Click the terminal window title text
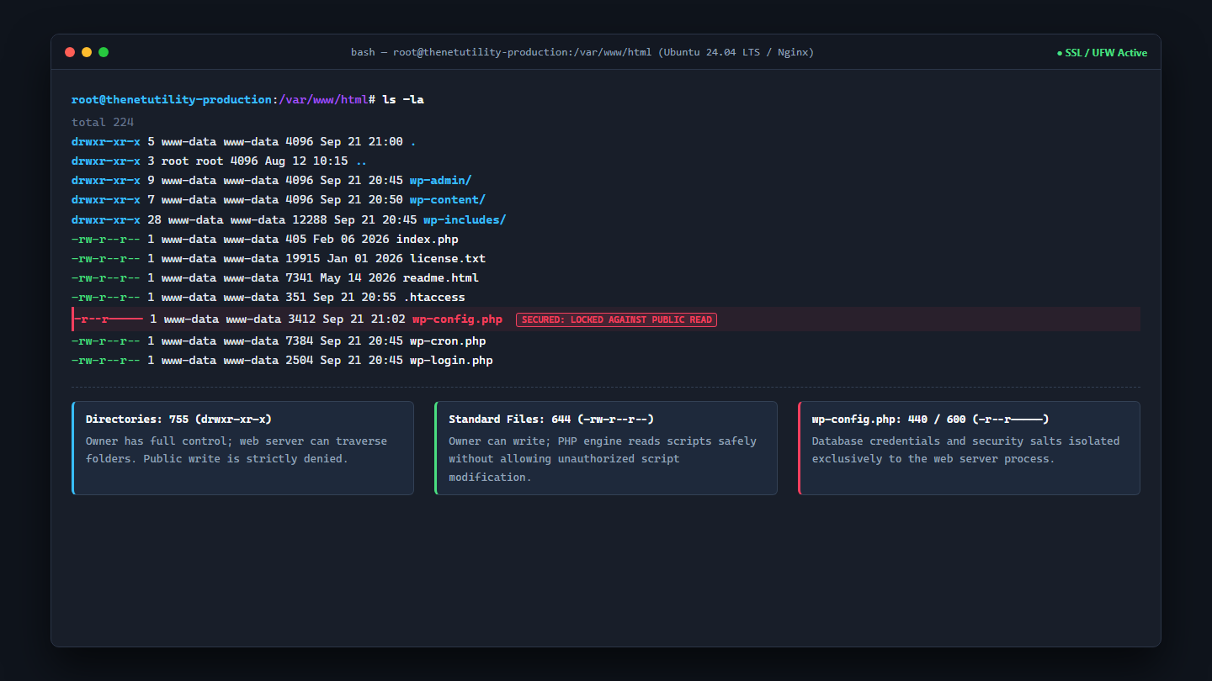1212x681 pixels. tap(582, 52)
